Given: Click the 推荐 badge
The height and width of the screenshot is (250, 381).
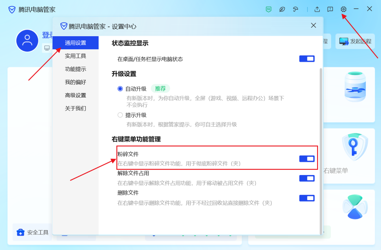Looking at the screenshot, I should [160, 89].
